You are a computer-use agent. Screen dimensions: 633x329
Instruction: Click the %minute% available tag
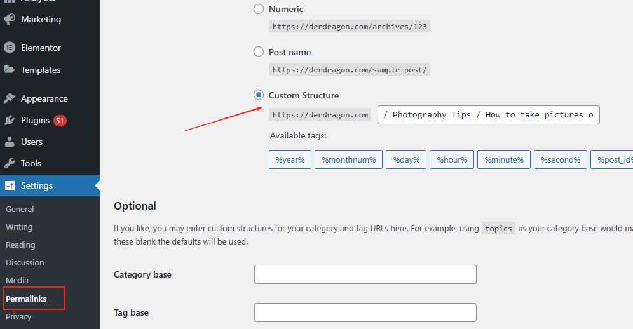tap(504, 160)
